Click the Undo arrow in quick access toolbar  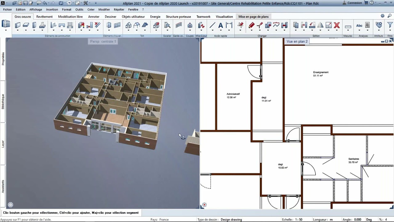tap(45, 3)
